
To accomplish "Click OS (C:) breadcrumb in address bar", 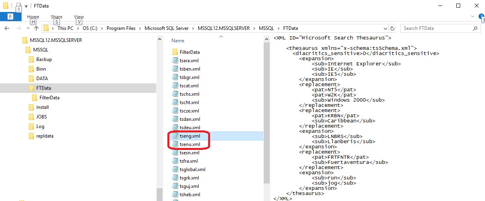I will tap(90, 28).
